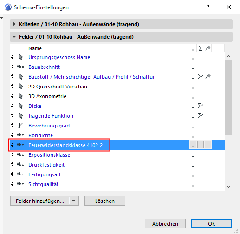Click the sum icon in the Dicke row
The width and height of the screenshot is (240, 234).
[x=201, y=106]
